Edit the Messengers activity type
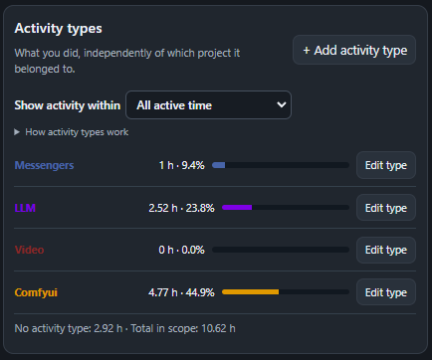 (386, 165)
